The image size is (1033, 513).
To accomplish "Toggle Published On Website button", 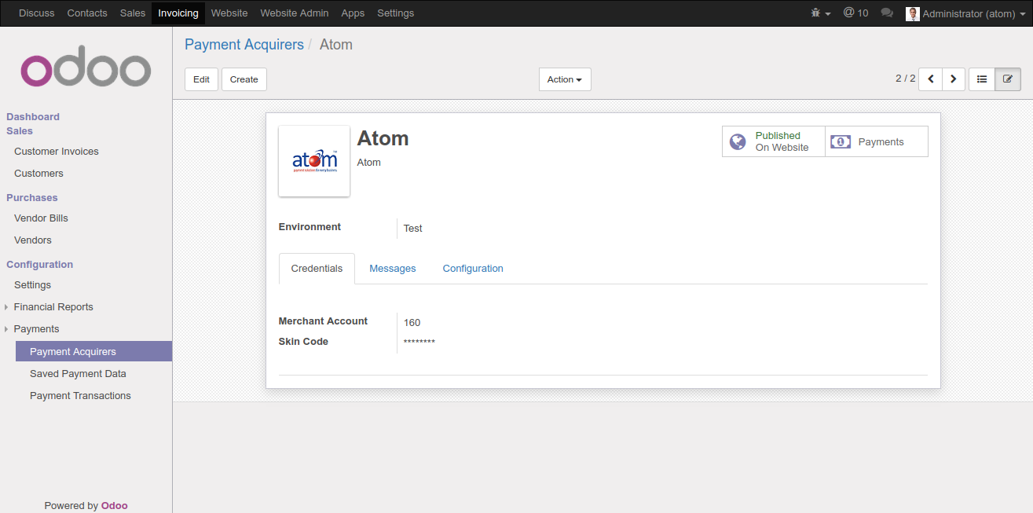I will 774,141.
